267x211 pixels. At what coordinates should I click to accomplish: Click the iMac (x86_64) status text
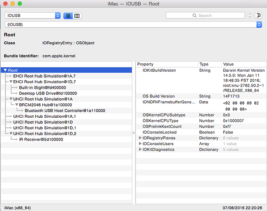[18, 208]
